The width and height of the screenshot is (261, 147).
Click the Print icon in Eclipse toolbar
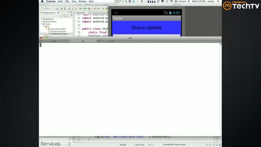click(x=57, y=9)
